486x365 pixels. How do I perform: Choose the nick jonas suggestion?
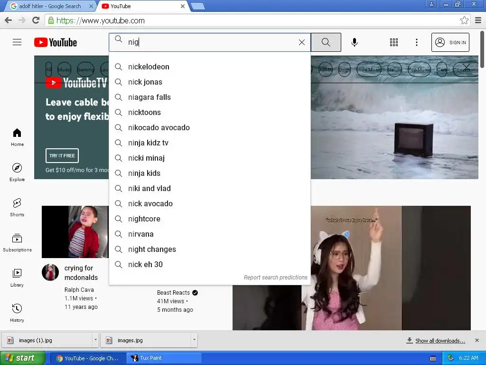(x=209, y=82)
